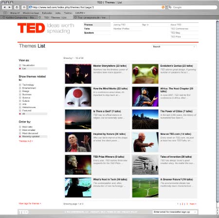The image size is (219, 218).
Task: Open Speakers in the site navigation
Action: 89,33
